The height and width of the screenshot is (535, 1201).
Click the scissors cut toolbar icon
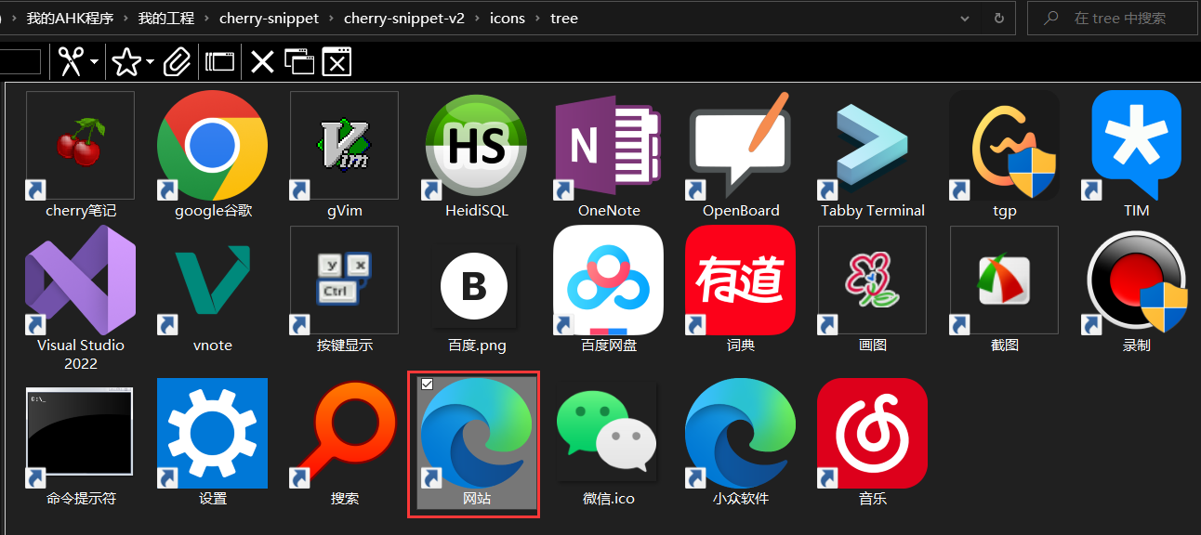point(72,62)
